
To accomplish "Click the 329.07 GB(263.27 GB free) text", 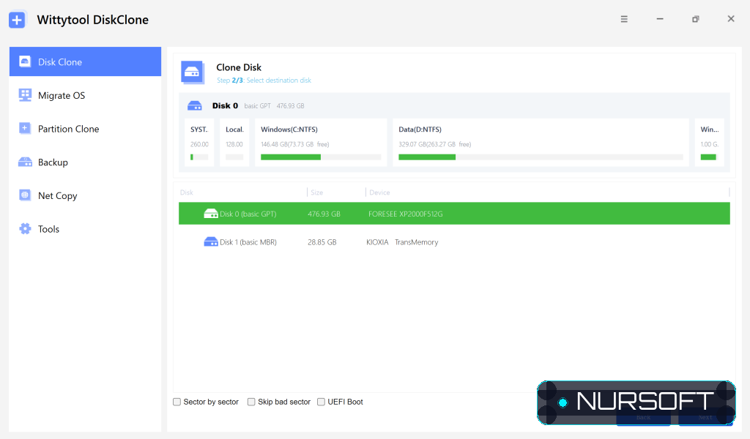I will pyautogui.click(x=435, y=144).
